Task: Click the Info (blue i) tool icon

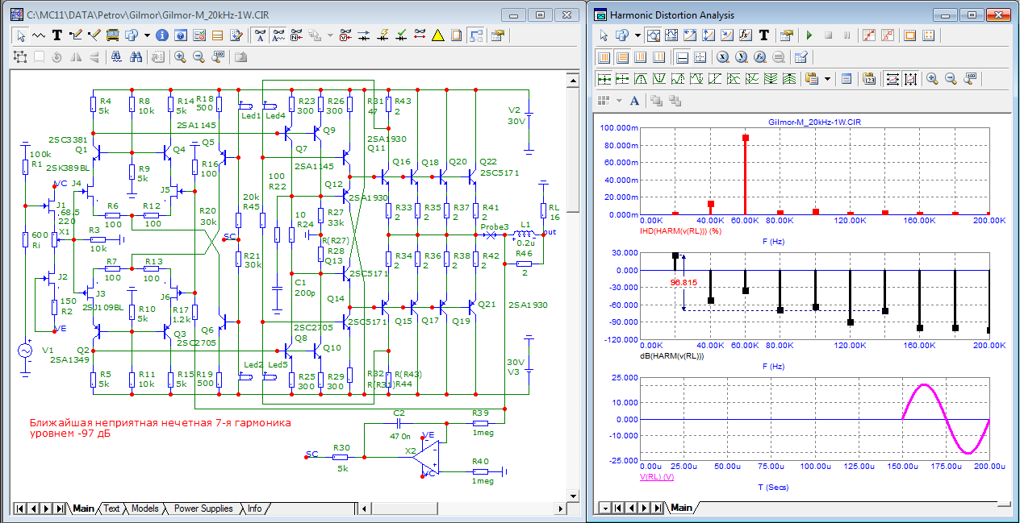Action: pyautogui.click(x=162, y=35)
